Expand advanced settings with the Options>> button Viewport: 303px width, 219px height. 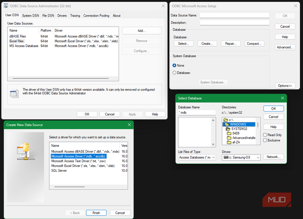tap(285, 85)
